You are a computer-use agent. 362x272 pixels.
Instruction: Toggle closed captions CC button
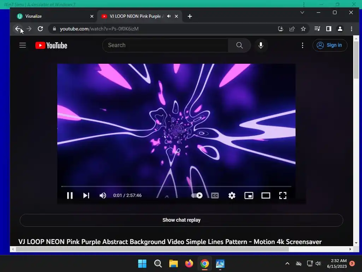[x=215, y=195]
